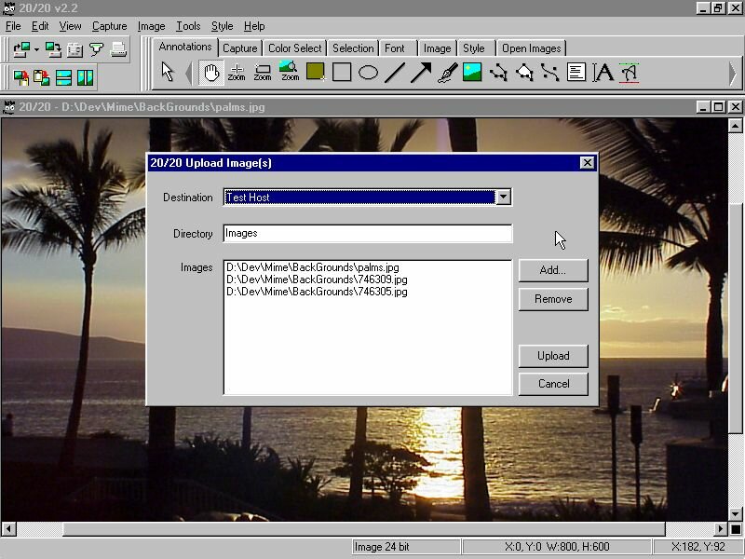Click the Directory text field
Viewport: 745px width, 559px height.
pos(367,233)
